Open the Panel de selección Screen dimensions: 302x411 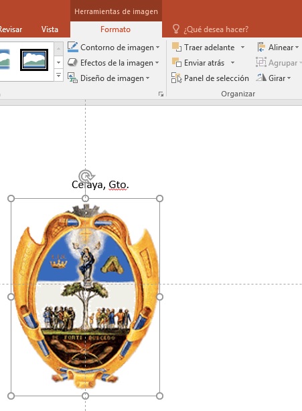coord(210,78)
